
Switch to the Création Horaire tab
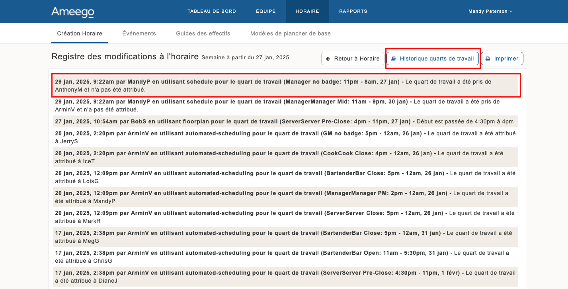pos(80,34)
